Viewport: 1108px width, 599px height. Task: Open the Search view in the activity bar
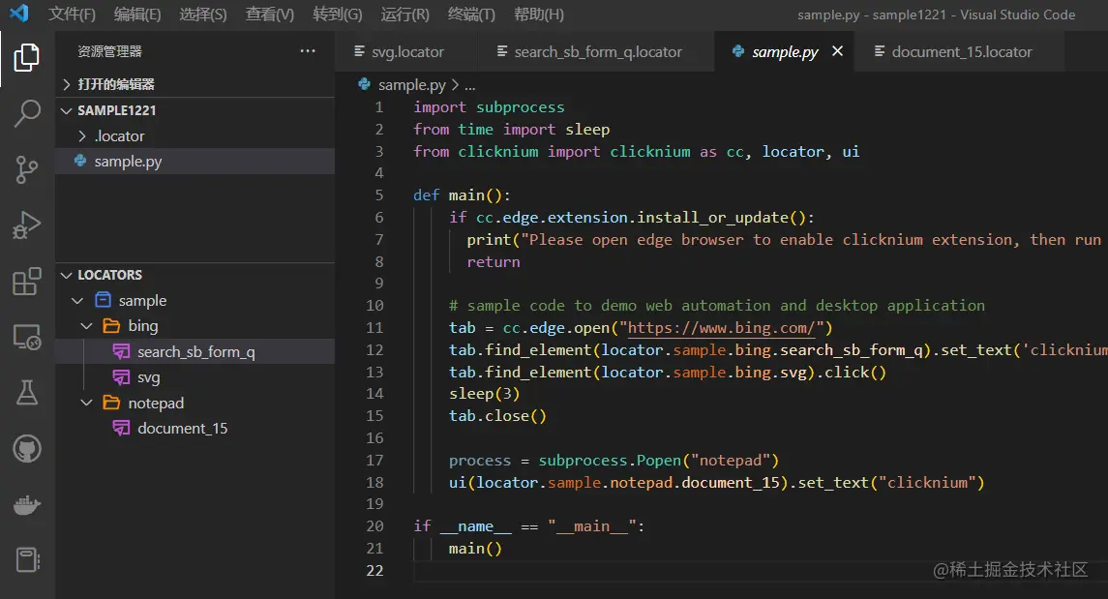tap(26, 112)
